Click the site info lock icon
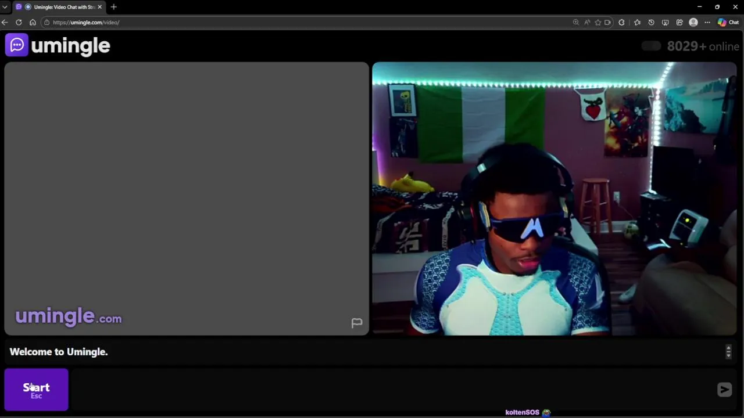Image resolution: width=744 pixels, height=418 pixels. coord(46,22)
